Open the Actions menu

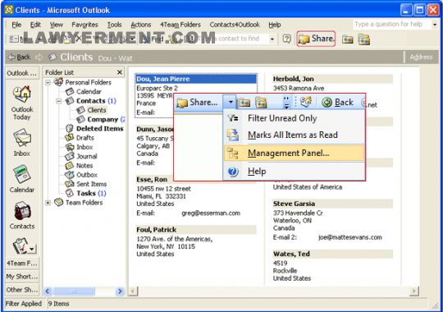coord(141,25)
